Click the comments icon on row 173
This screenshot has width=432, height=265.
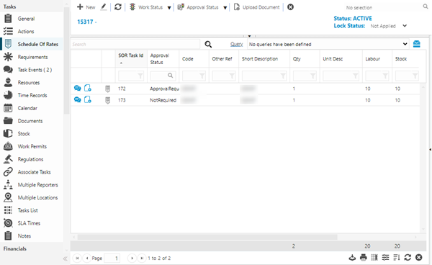78,99
